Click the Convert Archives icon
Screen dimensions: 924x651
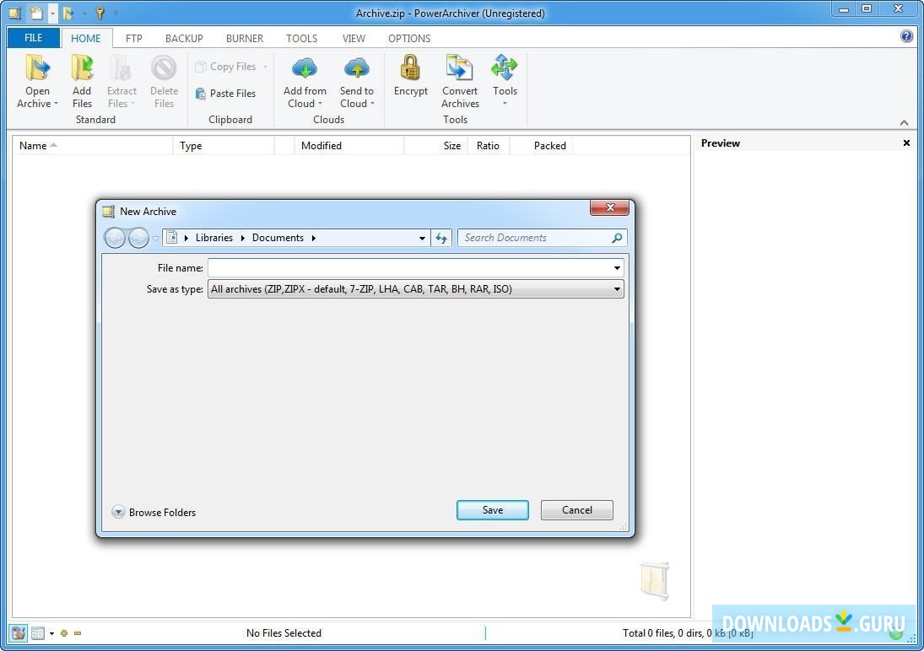460,67
